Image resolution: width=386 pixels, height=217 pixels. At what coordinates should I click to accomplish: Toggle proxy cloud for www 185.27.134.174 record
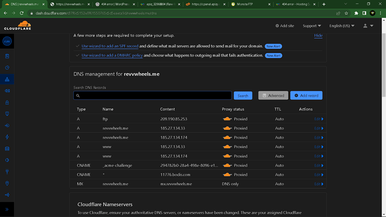(x=227, y=156)
